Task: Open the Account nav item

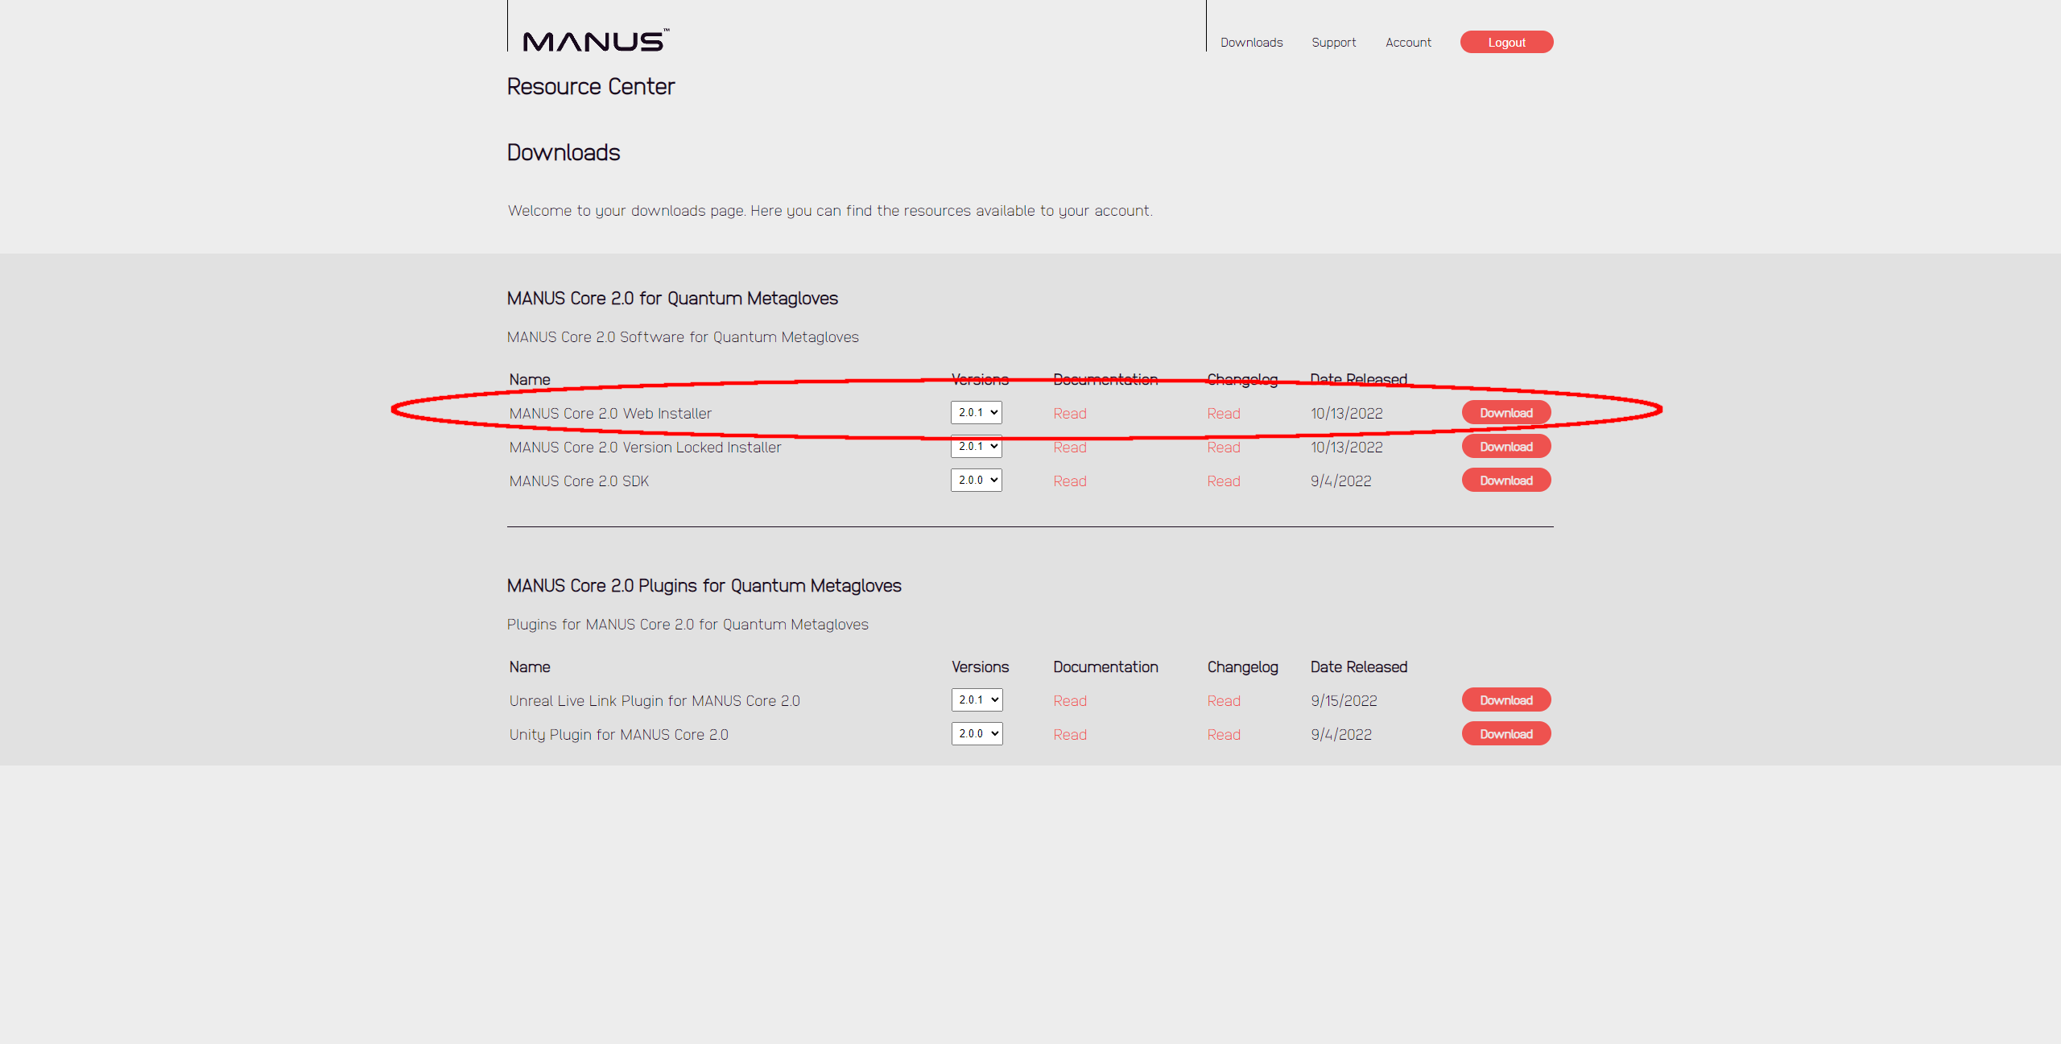Action: point(1408,43)
